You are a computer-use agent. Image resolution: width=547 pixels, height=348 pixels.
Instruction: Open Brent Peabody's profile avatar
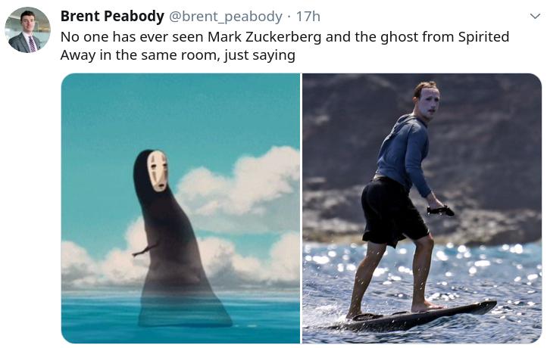coord(27,30)
